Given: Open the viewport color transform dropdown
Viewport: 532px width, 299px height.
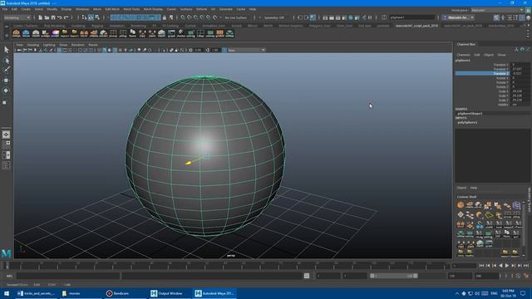Looking at the screenshot, I should pyautogui.click(x=246, y=50).
